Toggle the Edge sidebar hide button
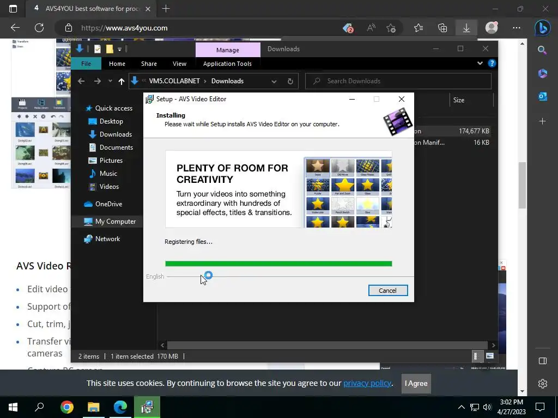Viewport: 558px width, 418px height. pyautogui.click(x=542, y=361)
